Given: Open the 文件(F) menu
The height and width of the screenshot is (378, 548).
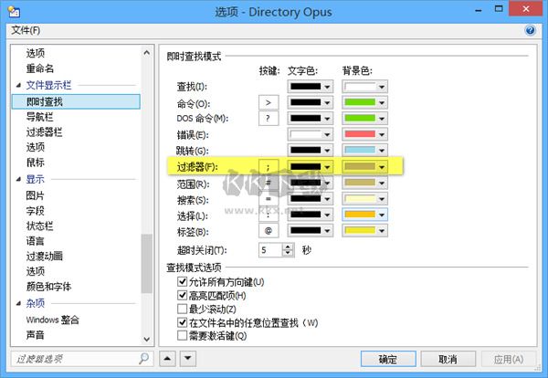Looking at the screenshot, I should (26, 30).
